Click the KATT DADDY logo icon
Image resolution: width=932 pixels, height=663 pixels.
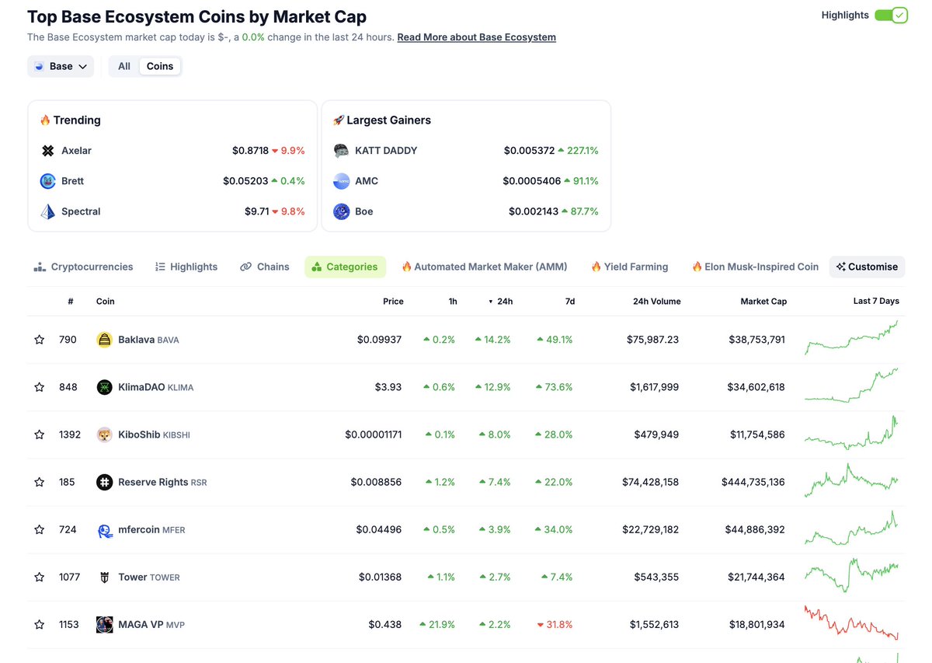341,151
